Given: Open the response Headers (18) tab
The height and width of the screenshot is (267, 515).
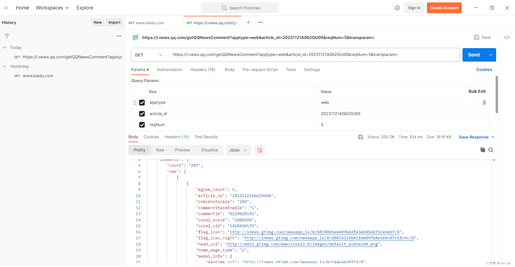Looking at the screenshot, I should tap(177, 137).
